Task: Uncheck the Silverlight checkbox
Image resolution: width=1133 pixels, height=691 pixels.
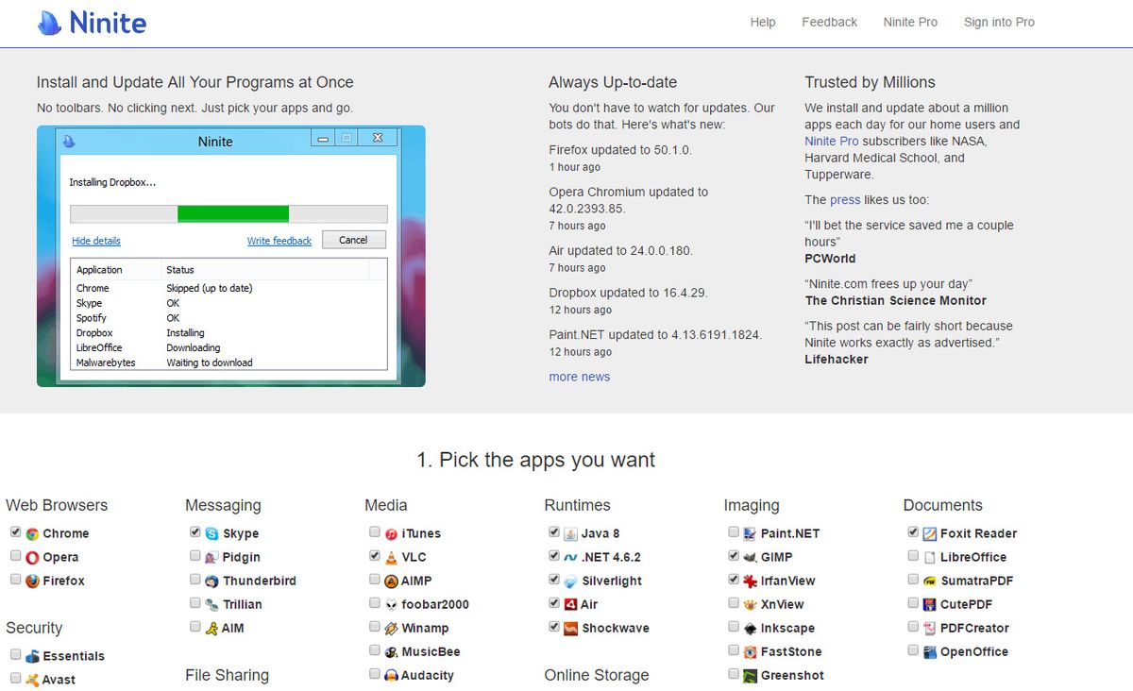Action: tap(554, 580)
